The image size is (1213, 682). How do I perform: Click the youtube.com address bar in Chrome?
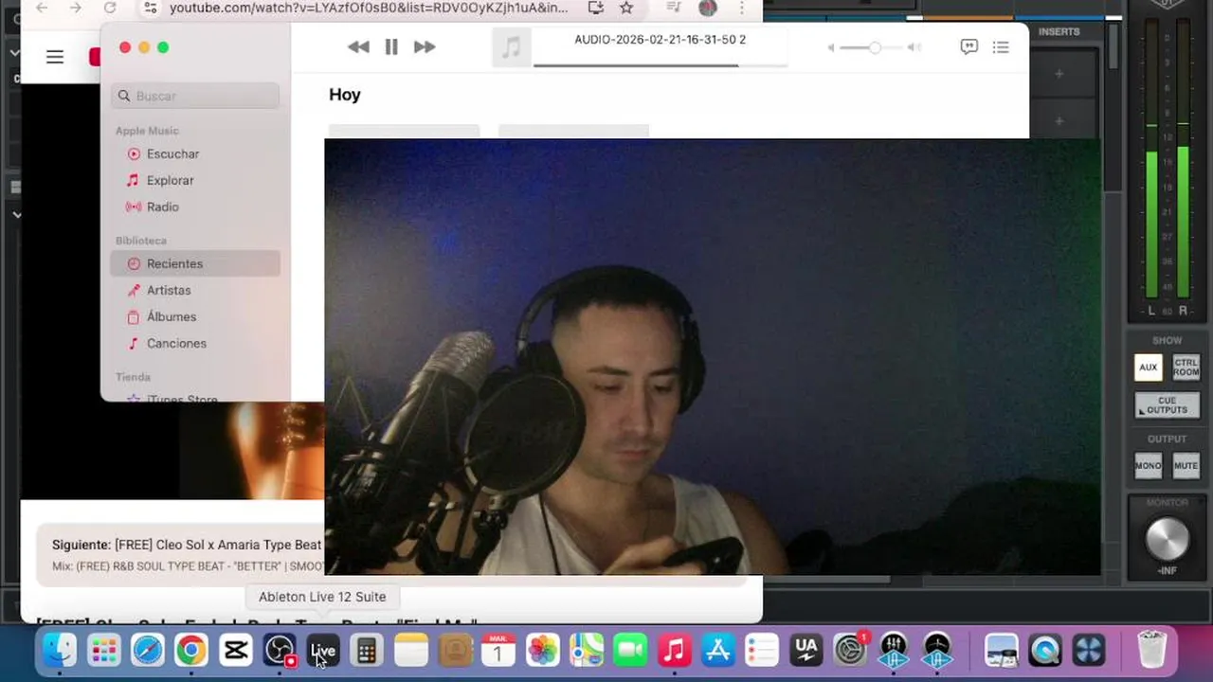369,8
